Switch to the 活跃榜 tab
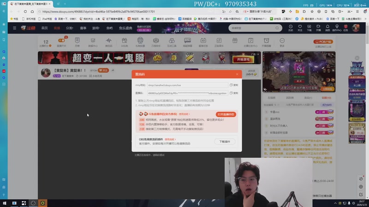This screenshot has height=207, width=369. (x=290, y=98)
